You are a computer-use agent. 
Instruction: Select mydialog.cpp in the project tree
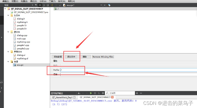click(23, 42)
